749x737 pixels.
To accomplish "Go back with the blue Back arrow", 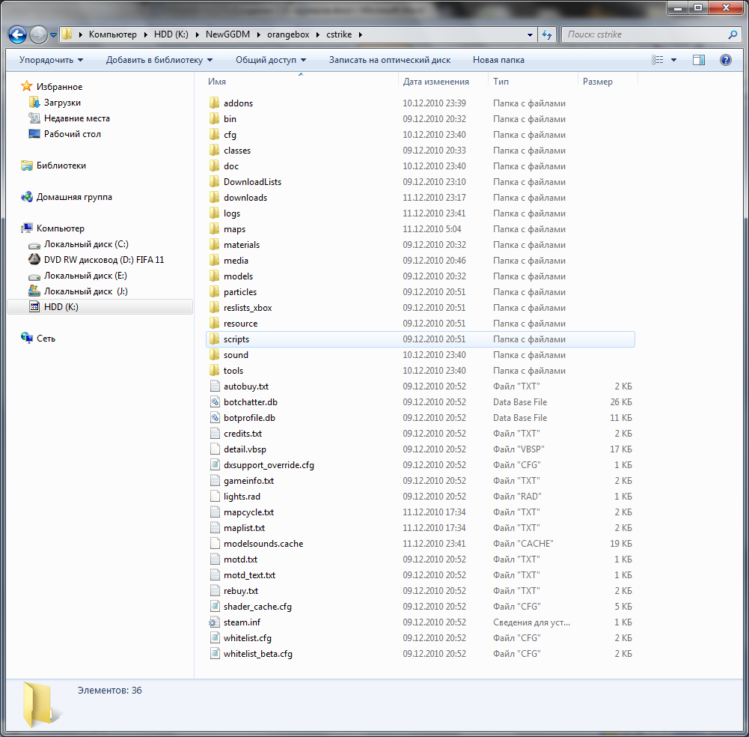I will coord(18,34).
